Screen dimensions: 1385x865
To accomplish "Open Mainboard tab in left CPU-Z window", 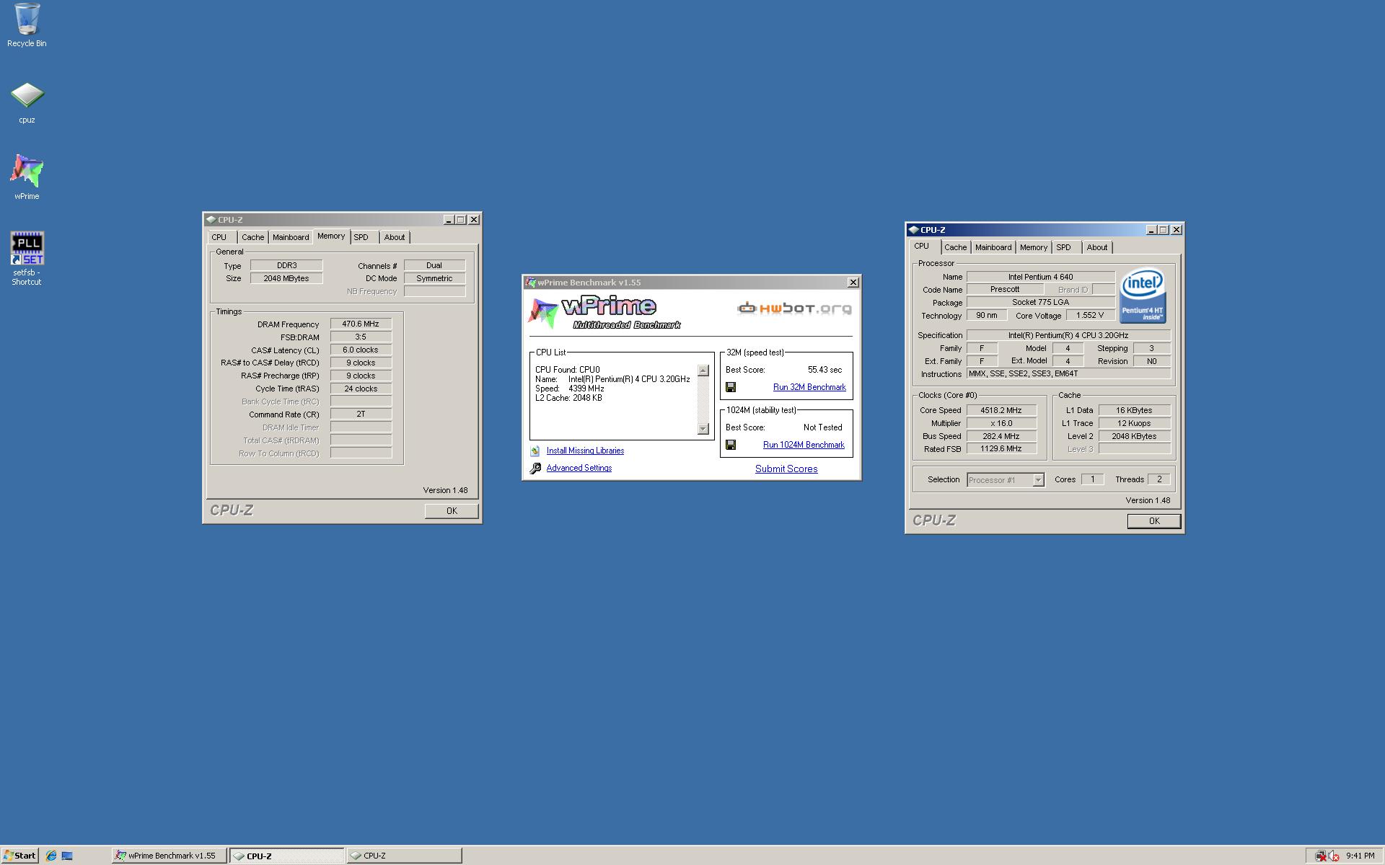I will point(291,237).
